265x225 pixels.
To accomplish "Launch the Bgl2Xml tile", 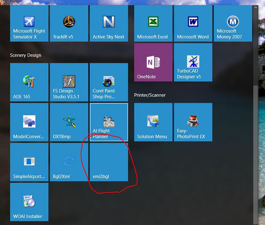I will (x=69, y=162).
